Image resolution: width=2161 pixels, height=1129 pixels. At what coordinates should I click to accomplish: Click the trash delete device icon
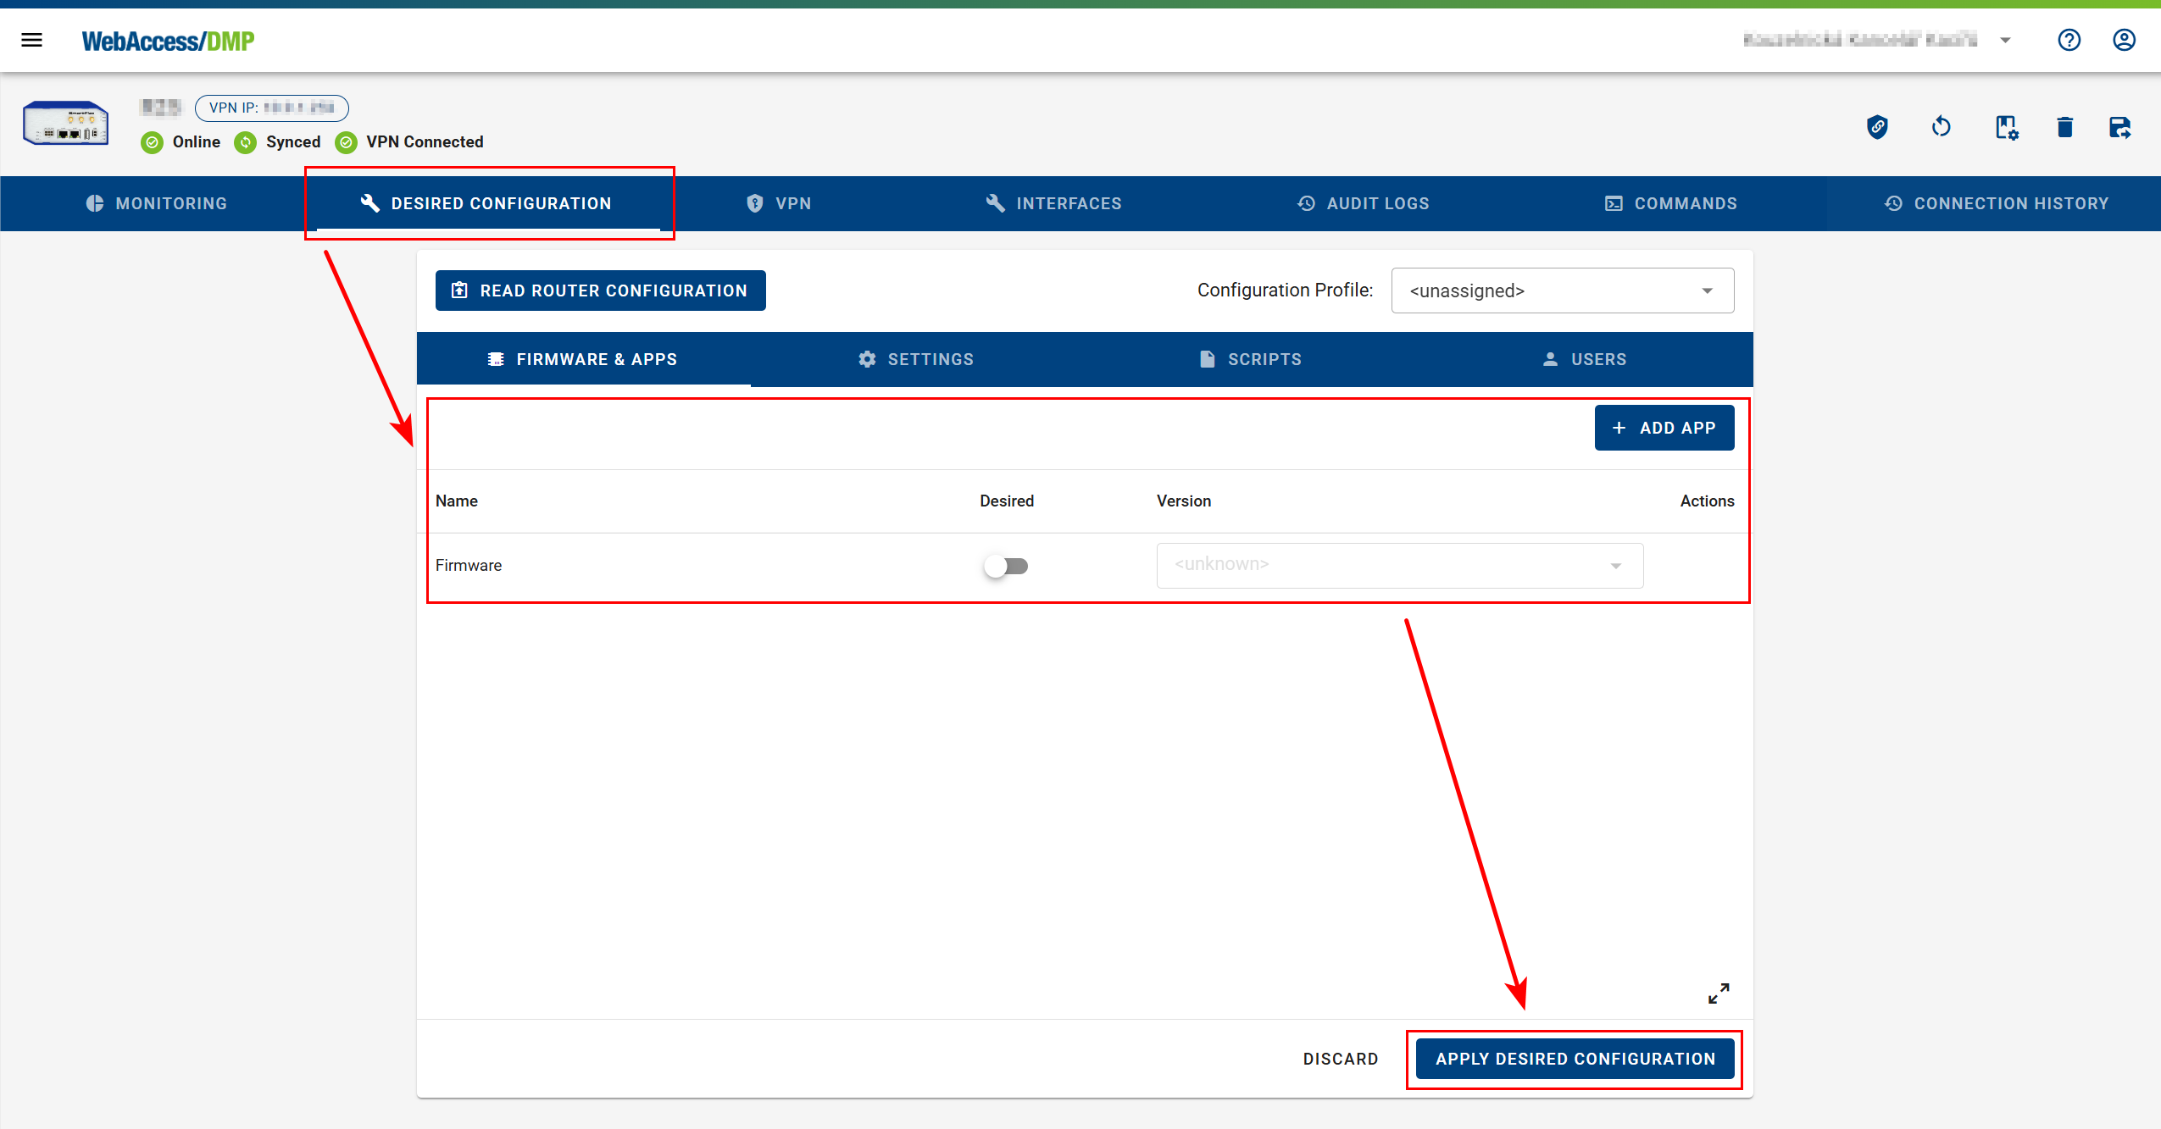(x=2064, y=127)
